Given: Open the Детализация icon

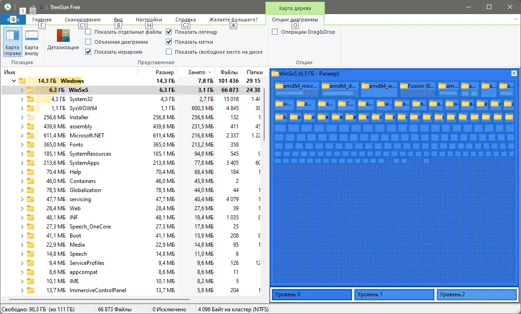Looking at the screenshot, I should [x=63, y=40].
